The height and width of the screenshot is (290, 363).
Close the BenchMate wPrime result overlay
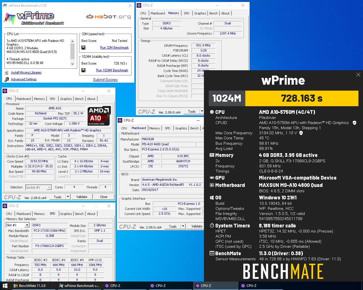coord(358,75)
